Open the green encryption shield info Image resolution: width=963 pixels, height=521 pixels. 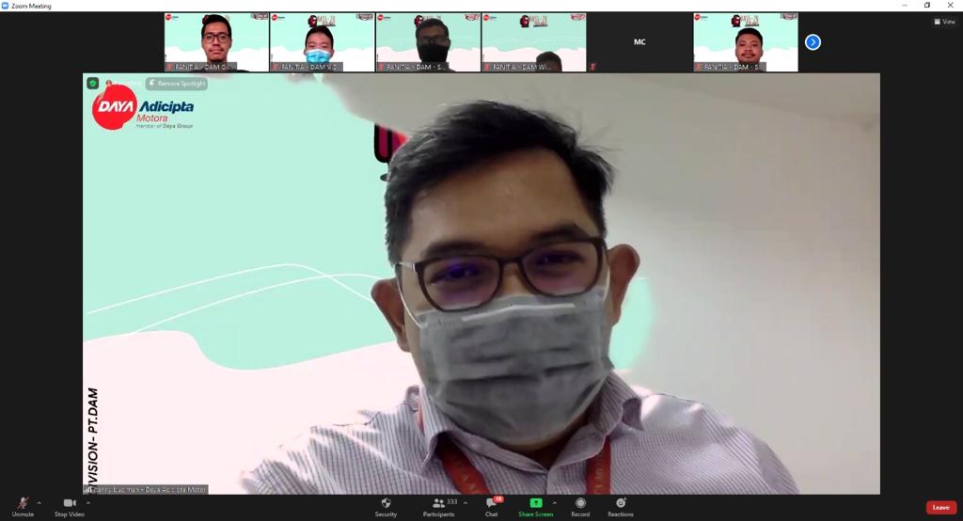coord(93,83)
